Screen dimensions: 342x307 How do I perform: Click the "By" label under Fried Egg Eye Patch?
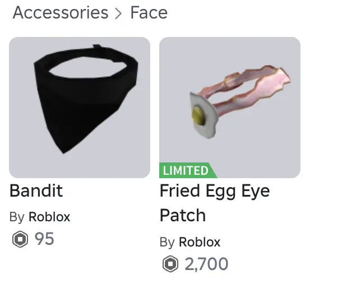click(167, 242)
